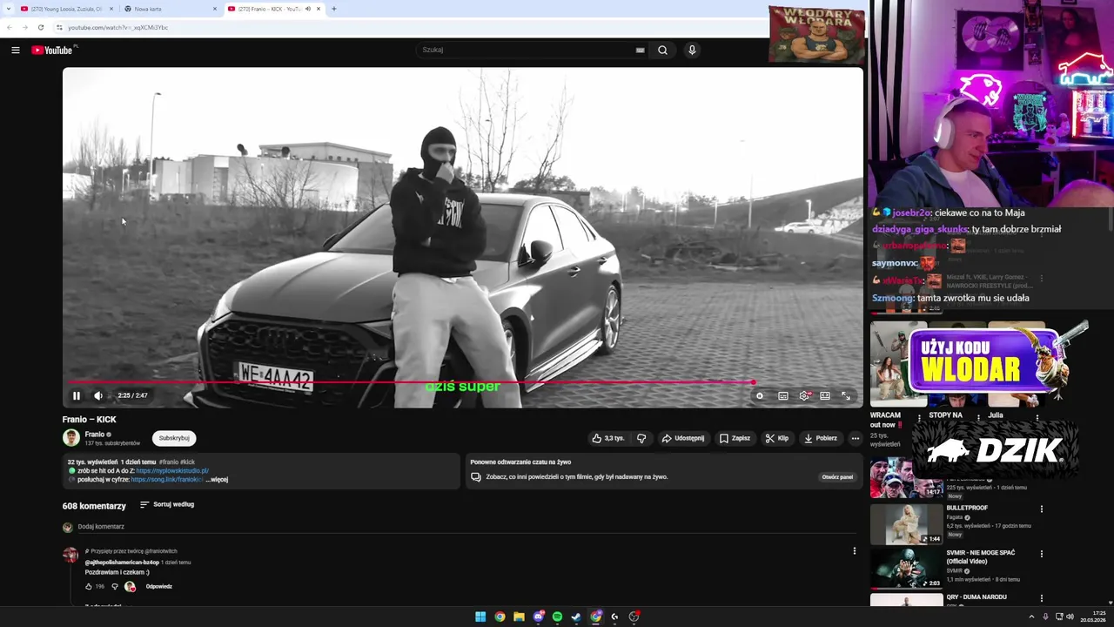Enter fullscreen mode
The image size is (1114, 627).
(x=846, y=395)
